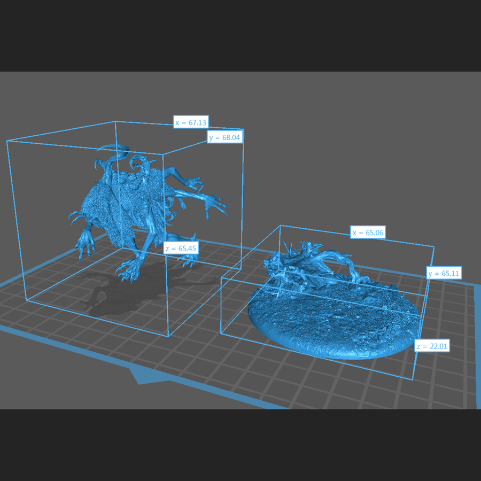Click the z = 22.01 dimension label

pyautogui.click(x=432, y=346)
